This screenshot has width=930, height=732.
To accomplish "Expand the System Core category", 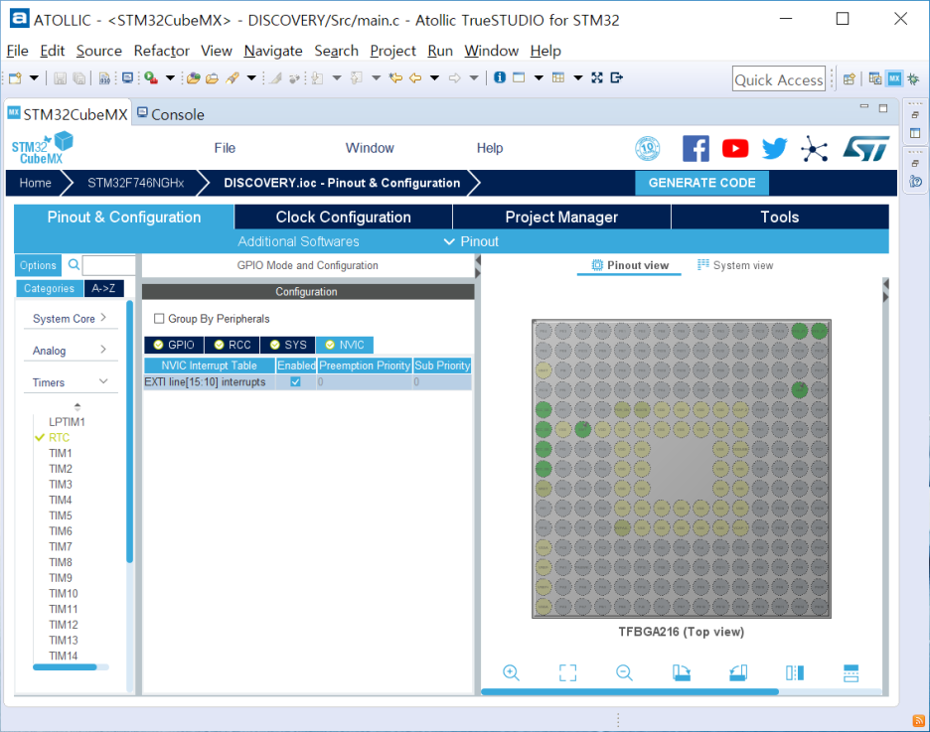I will pyautogui.click(x=70, y=319).
